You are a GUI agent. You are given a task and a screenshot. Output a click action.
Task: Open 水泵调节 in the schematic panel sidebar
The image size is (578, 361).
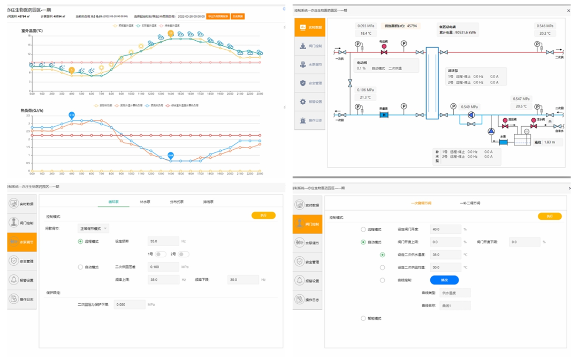[310, 65]
